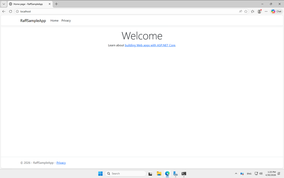284x178 pixels.
Task: Select Home in the navbar
Action: pos(54,21)
